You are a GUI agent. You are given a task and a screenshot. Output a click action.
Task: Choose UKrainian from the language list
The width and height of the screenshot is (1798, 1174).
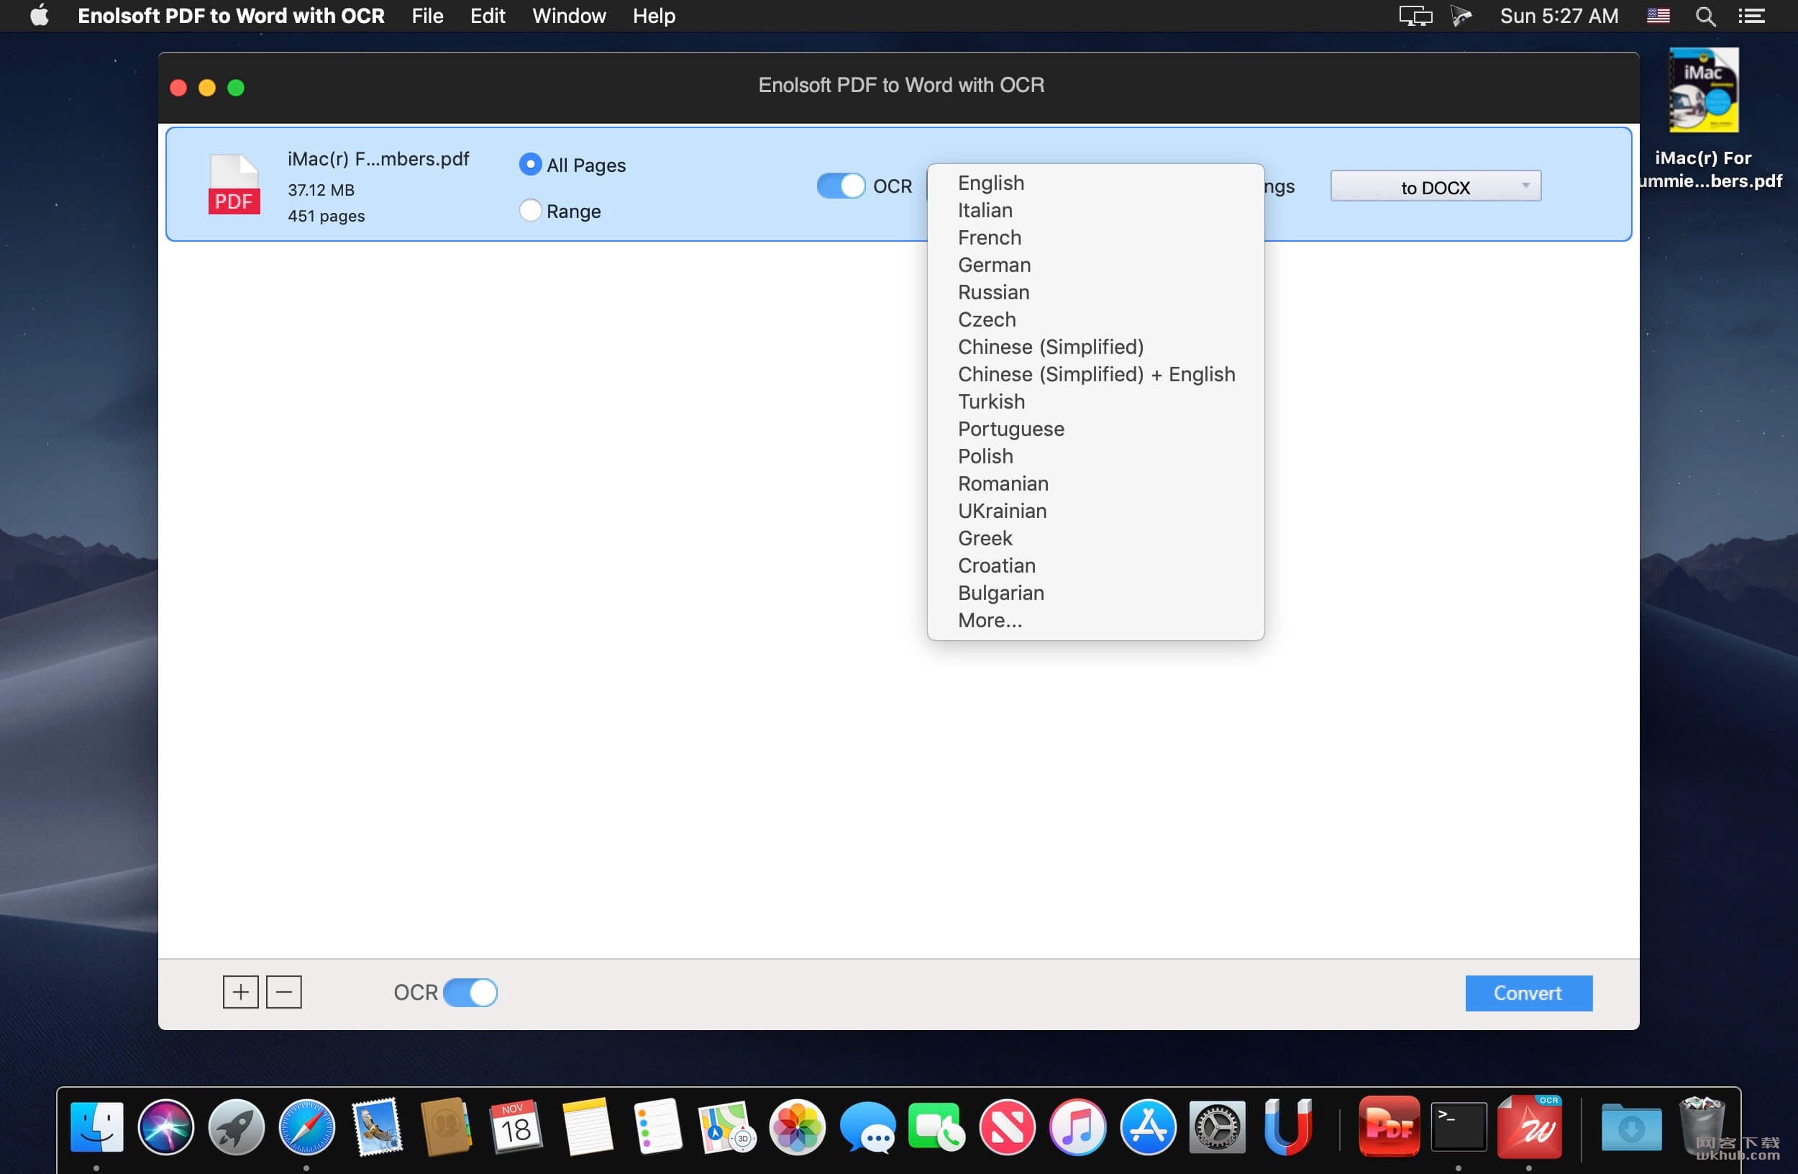1095,511
